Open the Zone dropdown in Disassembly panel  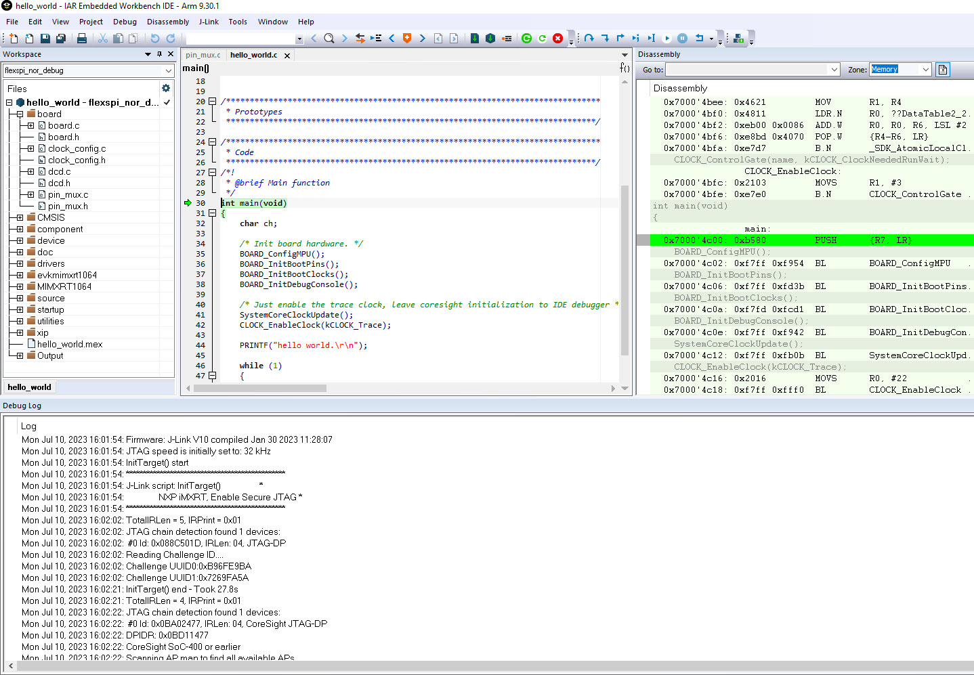point(925,69)
